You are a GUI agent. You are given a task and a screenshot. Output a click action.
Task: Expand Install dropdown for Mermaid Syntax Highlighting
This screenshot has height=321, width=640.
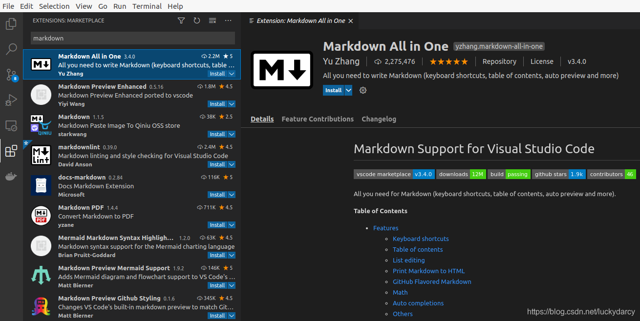[232, 255]
